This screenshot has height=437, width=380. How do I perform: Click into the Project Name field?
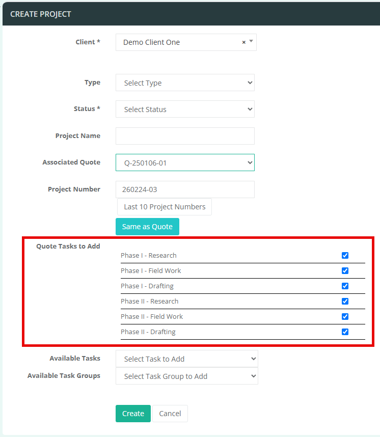[x=185, y=136]
